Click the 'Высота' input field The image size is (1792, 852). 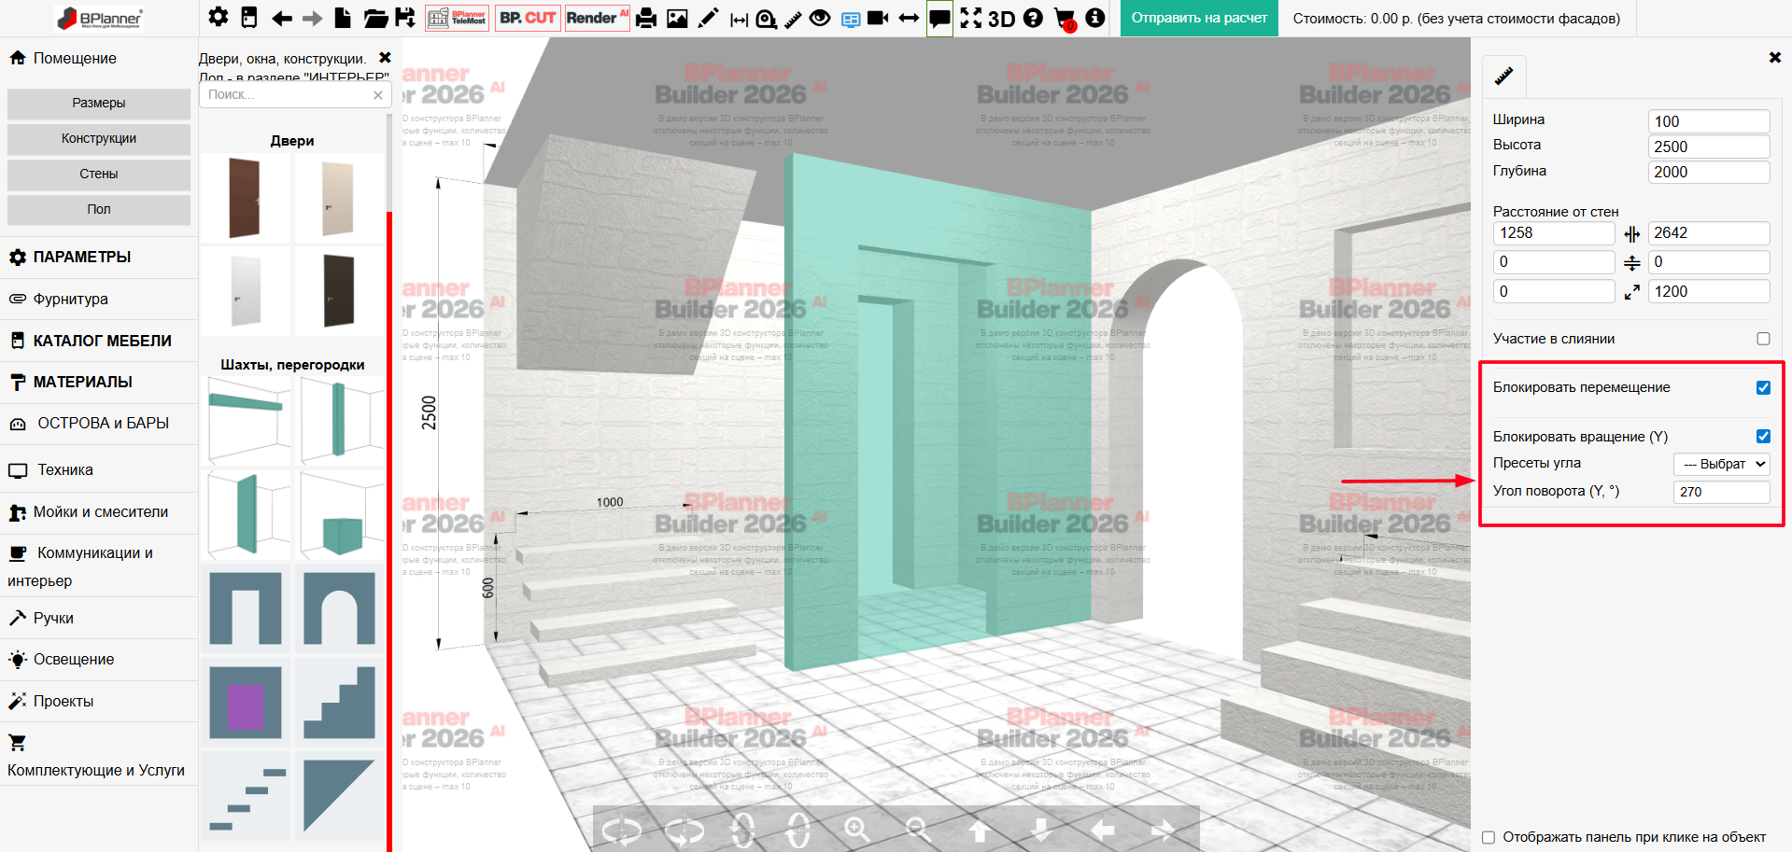[1709, 147]
